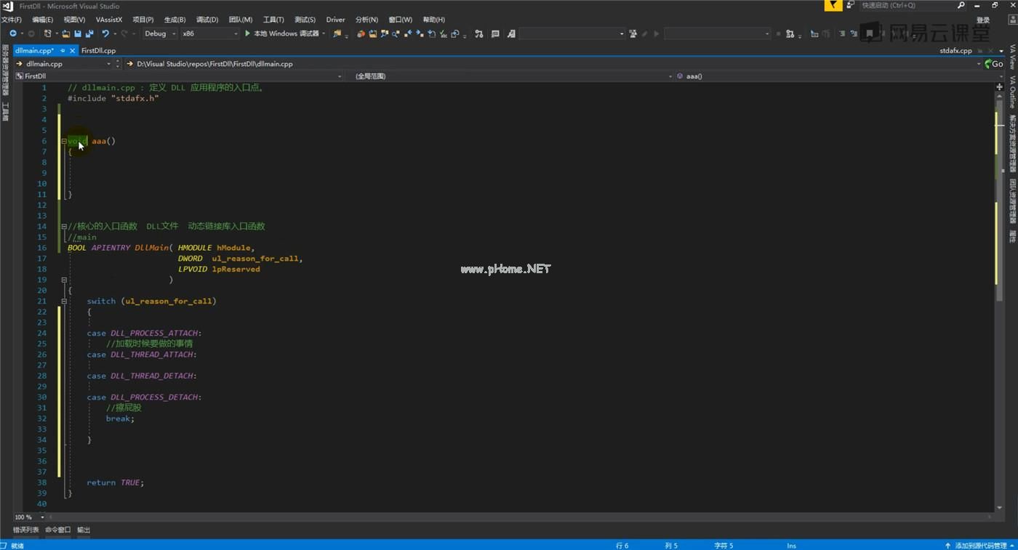Click the navigate backward arrow icon
The image size is (1018, 550).
click(13, 33)
